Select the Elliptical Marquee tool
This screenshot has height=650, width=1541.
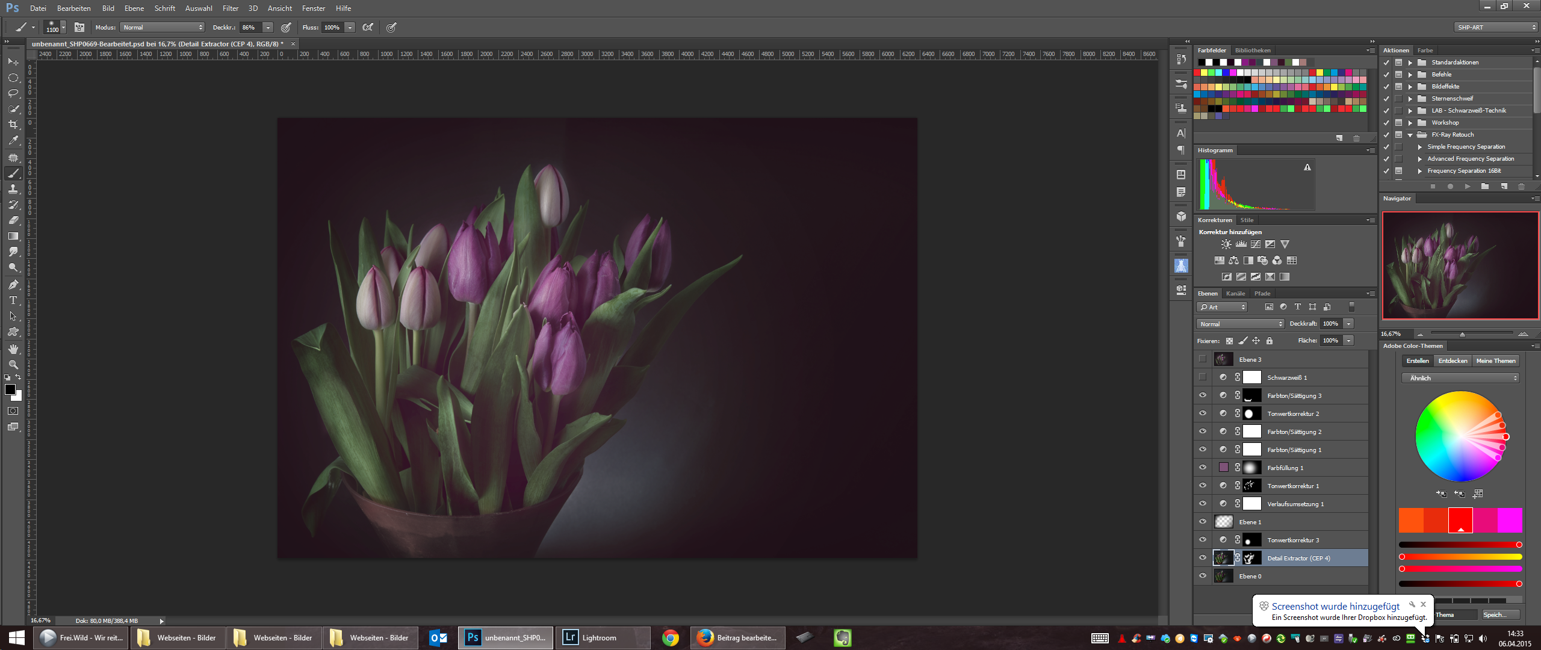click(13, 78)
